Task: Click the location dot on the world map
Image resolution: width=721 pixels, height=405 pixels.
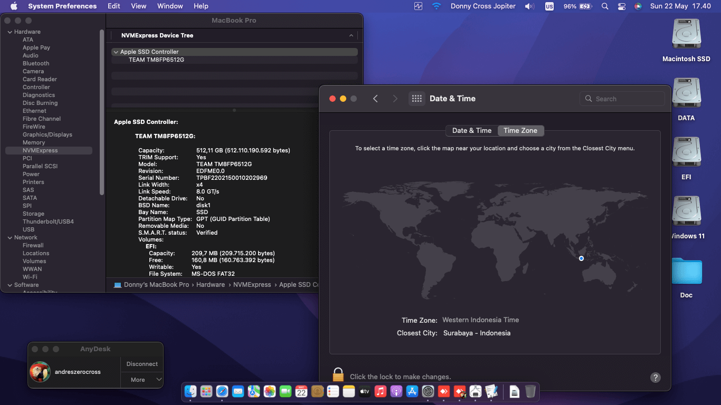Action: click(581, 258)
